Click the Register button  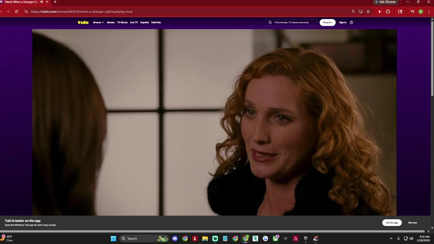click(x=328, y=22)
